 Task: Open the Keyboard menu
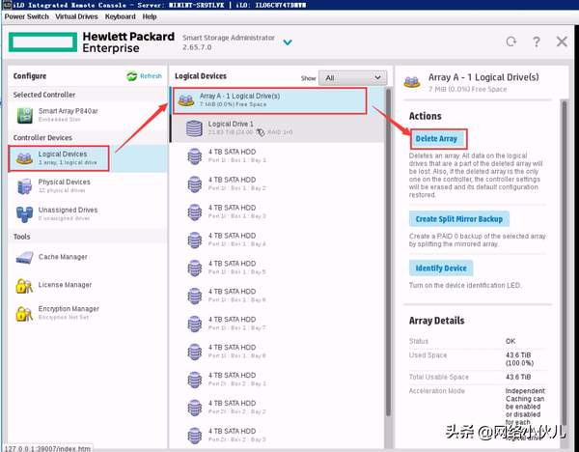click(x=121, y=16)
